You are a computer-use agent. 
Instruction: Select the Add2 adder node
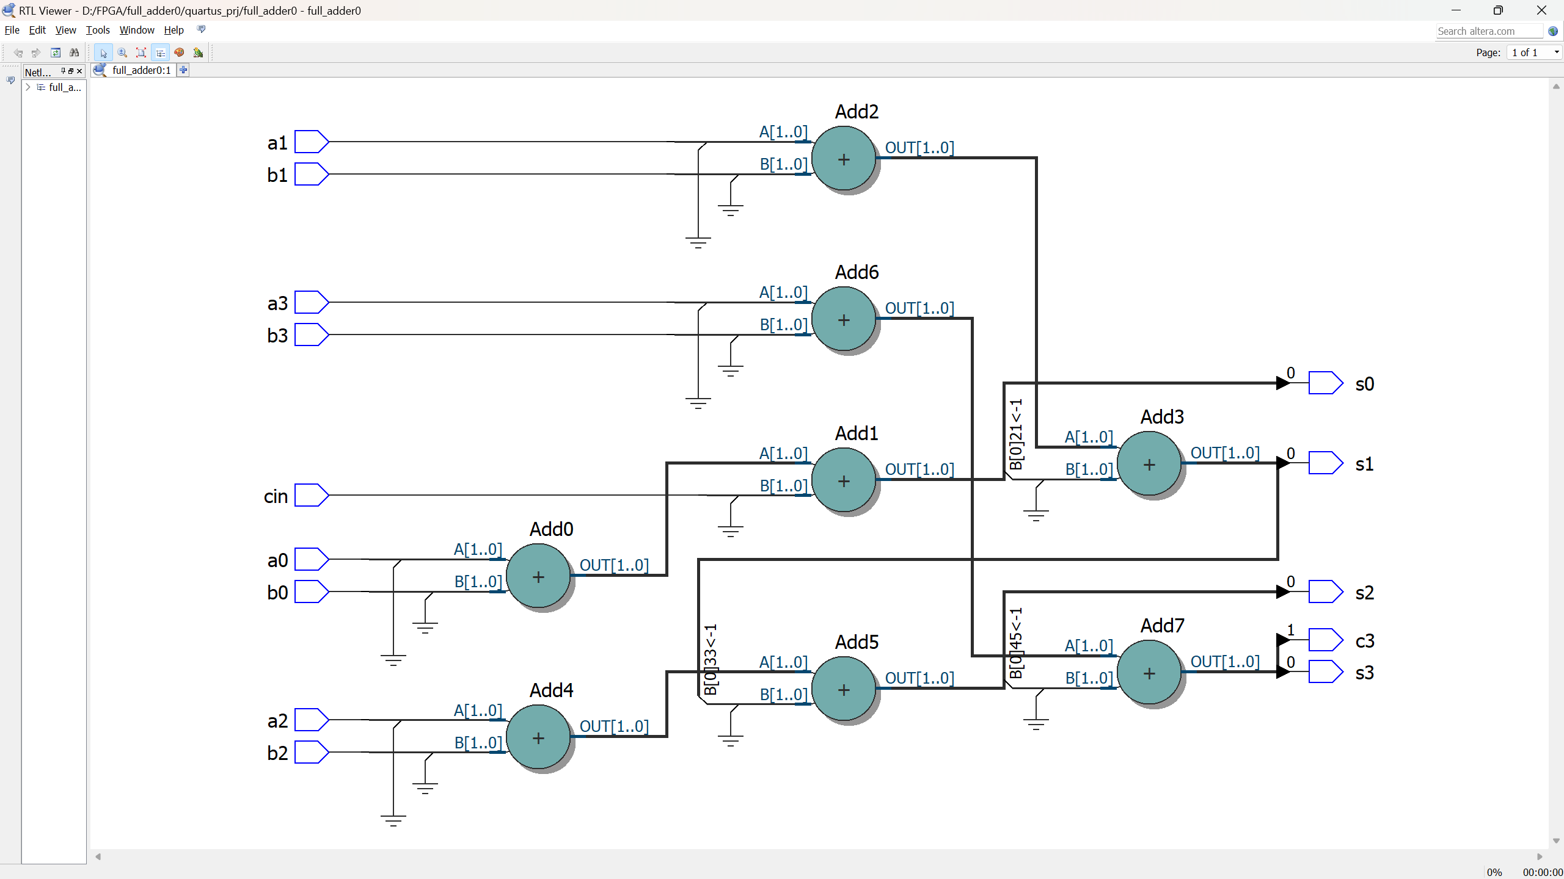click(x=844, y=159)
